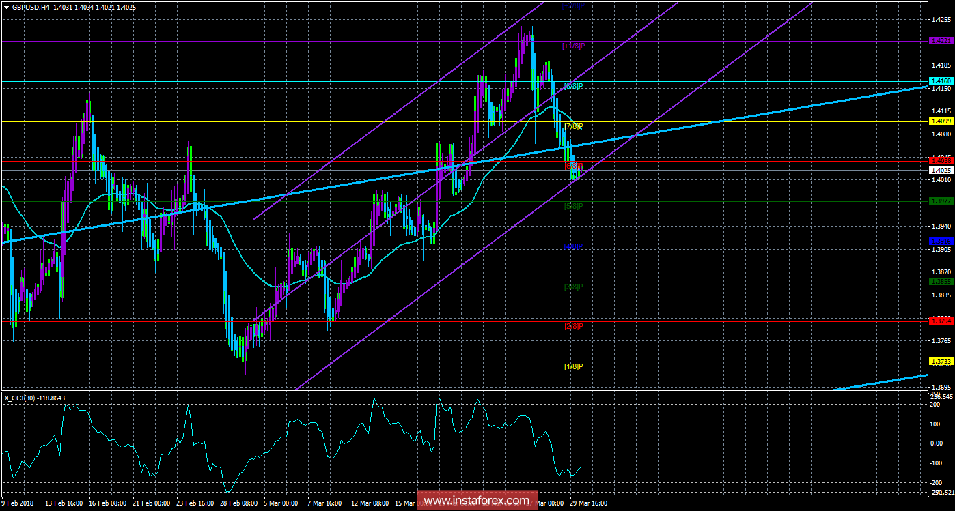Click the 1.3765 price axis value
Image resolution: width=955 pixels, height=511 pixels.
(x=940, y=341)
